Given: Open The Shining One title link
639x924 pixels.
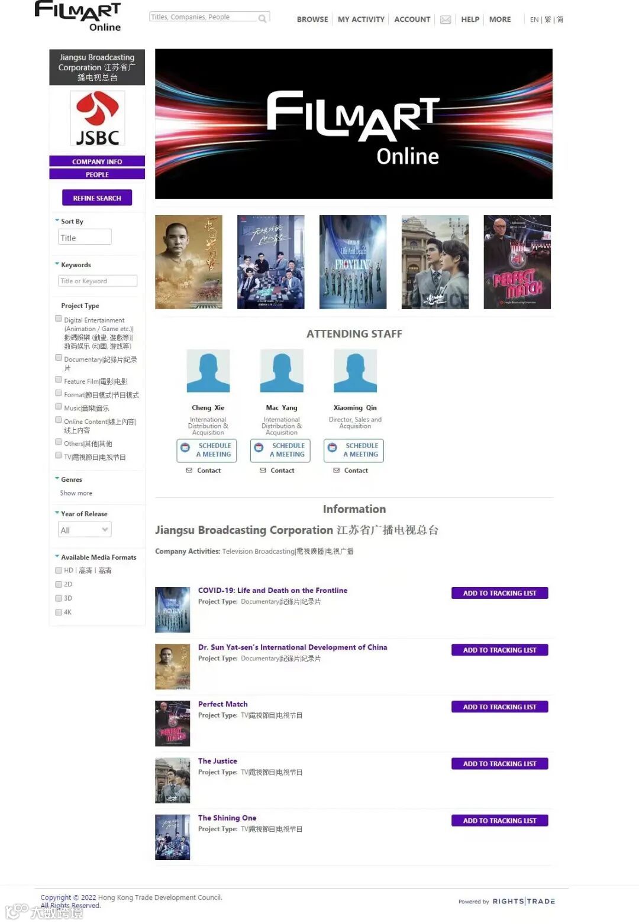Looking at the screenshot, I should point(227,818).
